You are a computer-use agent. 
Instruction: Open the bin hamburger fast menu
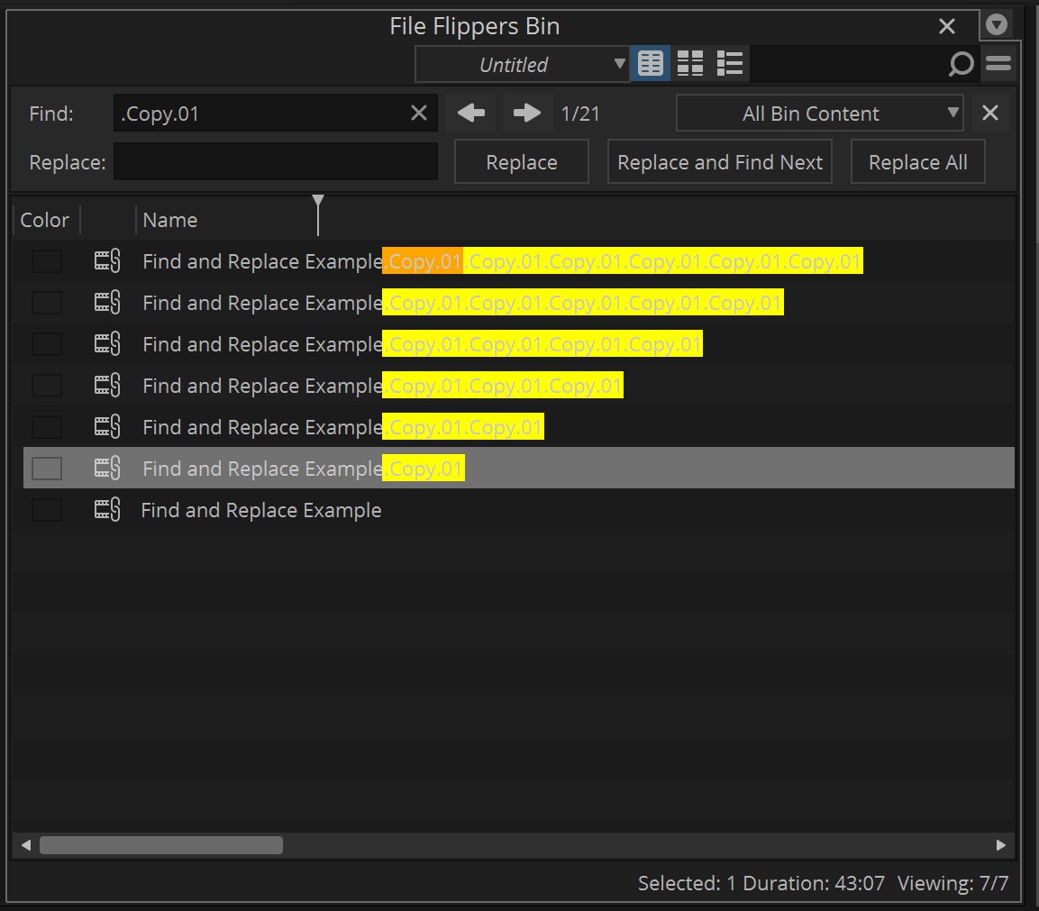coord(998,64)
